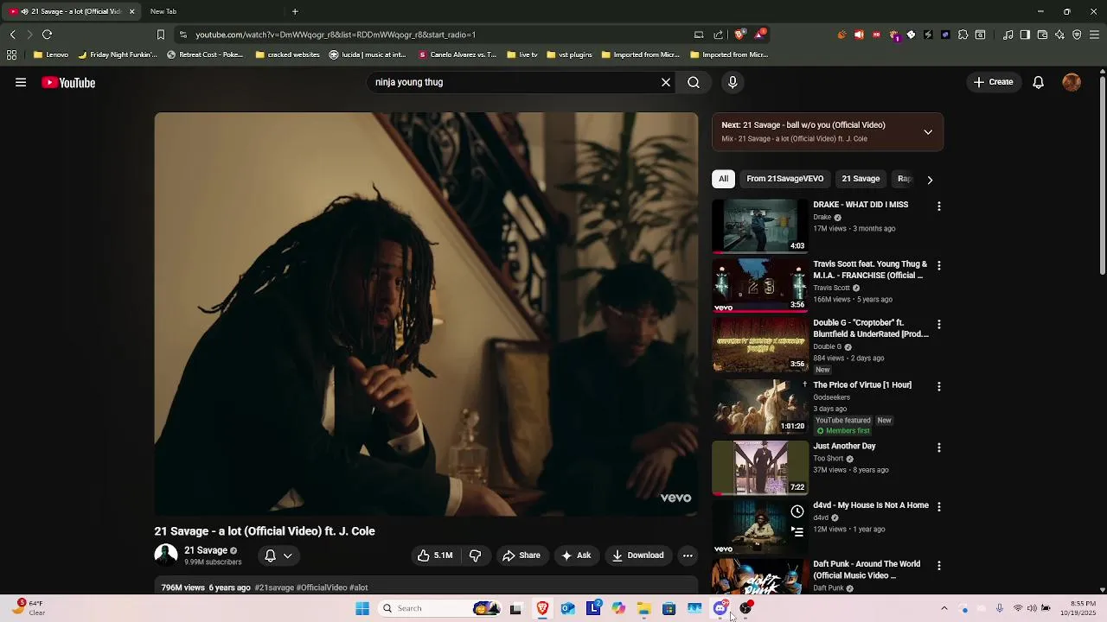Collapse the Mix playlist panel chevron
Viewport: 1107px width, 622px height.
(x=928, y=132)
